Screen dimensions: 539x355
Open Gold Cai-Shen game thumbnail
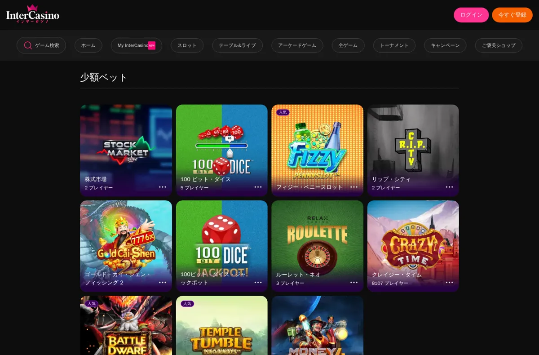pos(126,246)
